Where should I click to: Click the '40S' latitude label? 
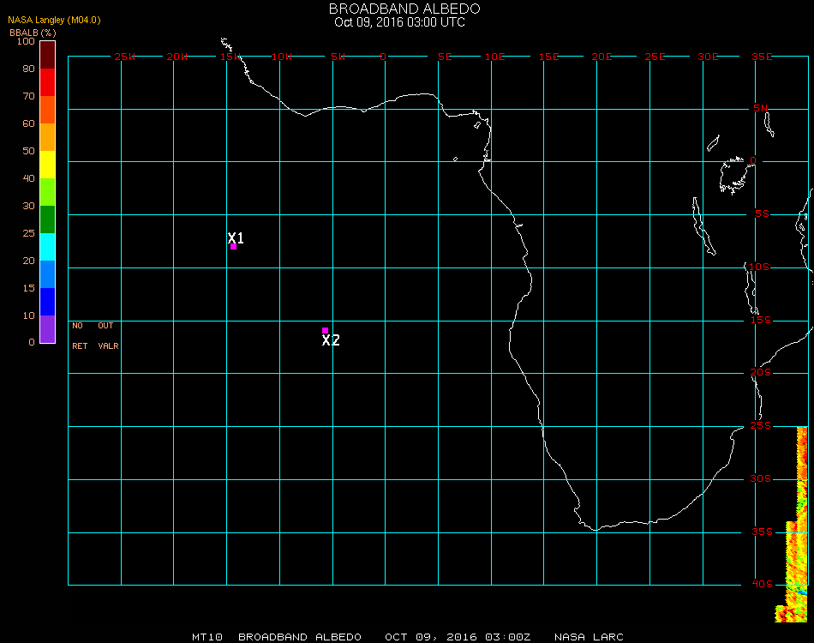pyautogui.click(x=762, y=585)
